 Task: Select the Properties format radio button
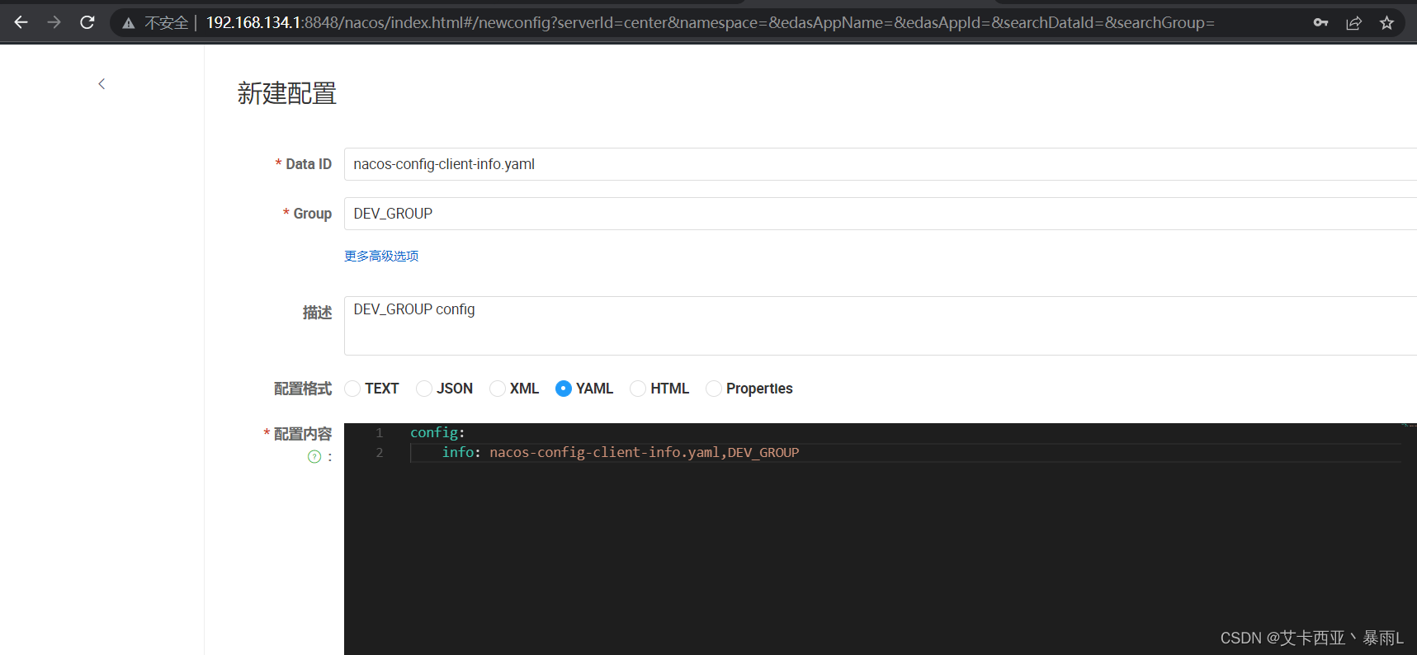pyautogui.click(x=714, y=389)
